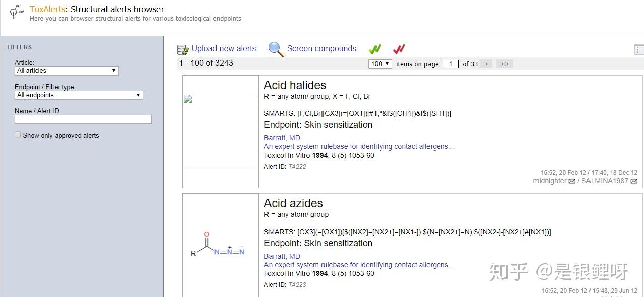Open the Acid azides article title link
The image size is (644, 297).
coord(359,265)
